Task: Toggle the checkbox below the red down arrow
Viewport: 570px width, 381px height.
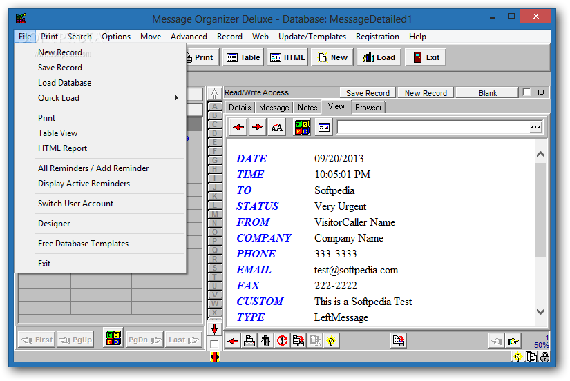Action: (214, 343)
